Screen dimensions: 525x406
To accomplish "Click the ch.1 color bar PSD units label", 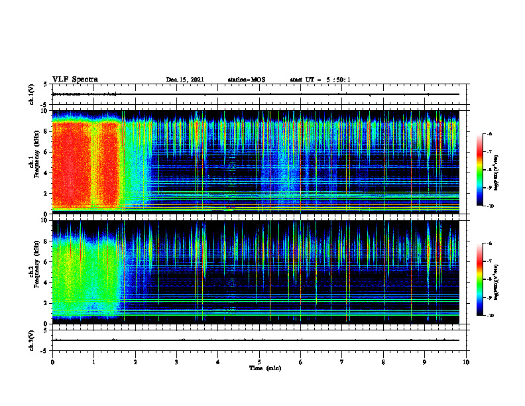I will 496,173.
